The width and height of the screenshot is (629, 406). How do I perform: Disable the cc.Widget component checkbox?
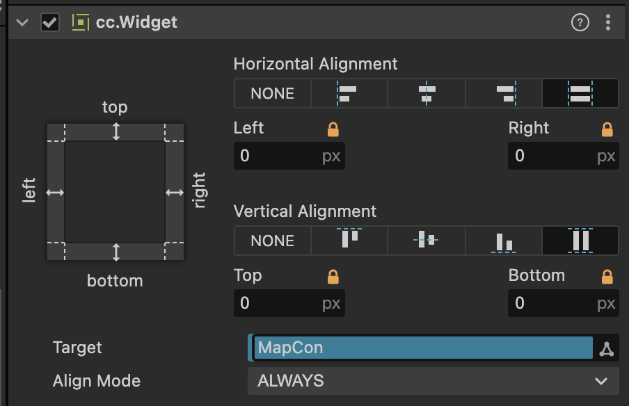50,22
